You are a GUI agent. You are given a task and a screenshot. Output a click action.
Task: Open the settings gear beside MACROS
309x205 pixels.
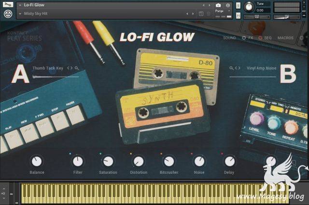pos(302,38)
